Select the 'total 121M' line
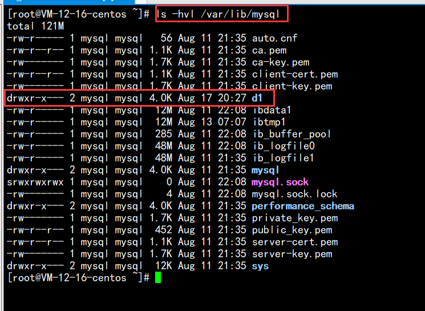Screen dimensions: 425x311 (35, 26)
